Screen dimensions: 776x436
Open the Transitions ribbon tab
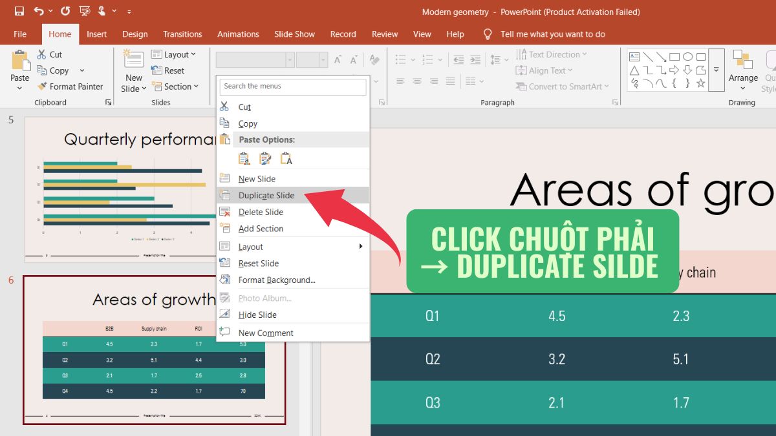coord(182,34)
